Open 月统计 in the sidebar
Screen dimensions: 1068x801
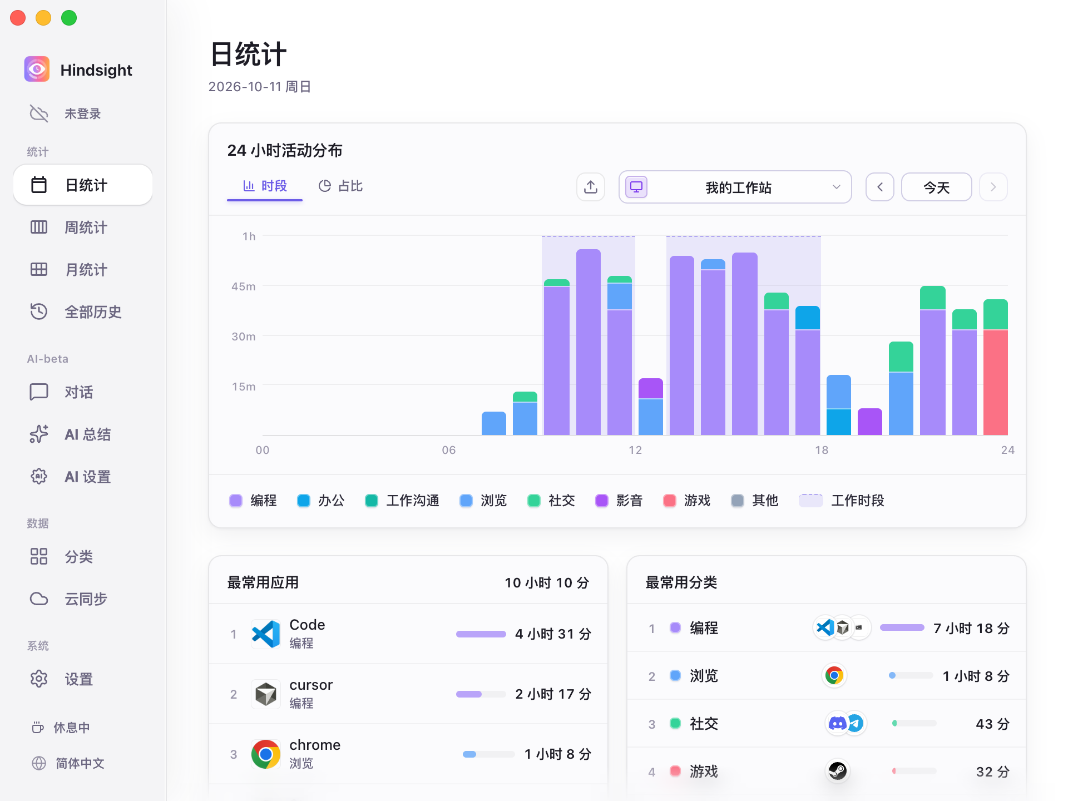pos(83,269)
